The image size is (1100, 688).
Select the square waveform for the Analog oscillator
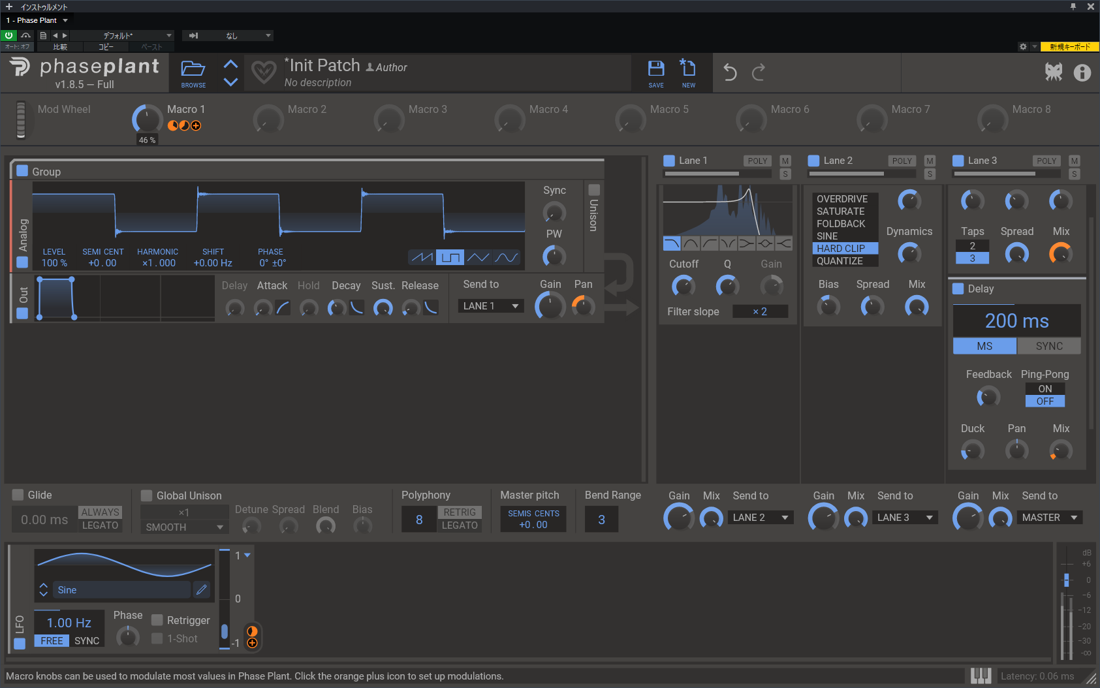coord(450,257)
